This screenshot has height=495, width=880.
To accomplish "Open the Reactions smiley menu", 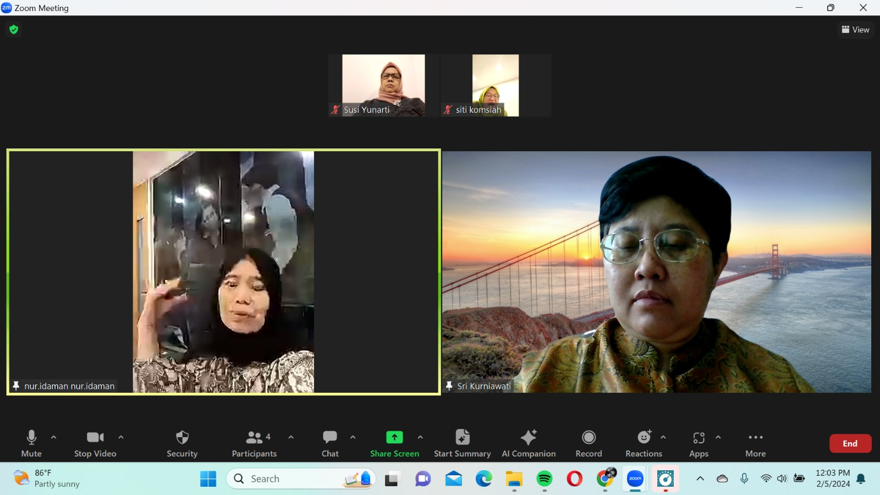I will pos(643,443).
